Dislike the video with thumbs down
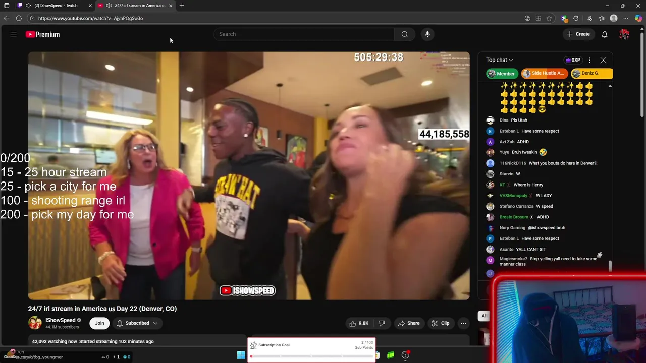Image resolution: width=646 pixels, height=363 pixels. [382, 323]
